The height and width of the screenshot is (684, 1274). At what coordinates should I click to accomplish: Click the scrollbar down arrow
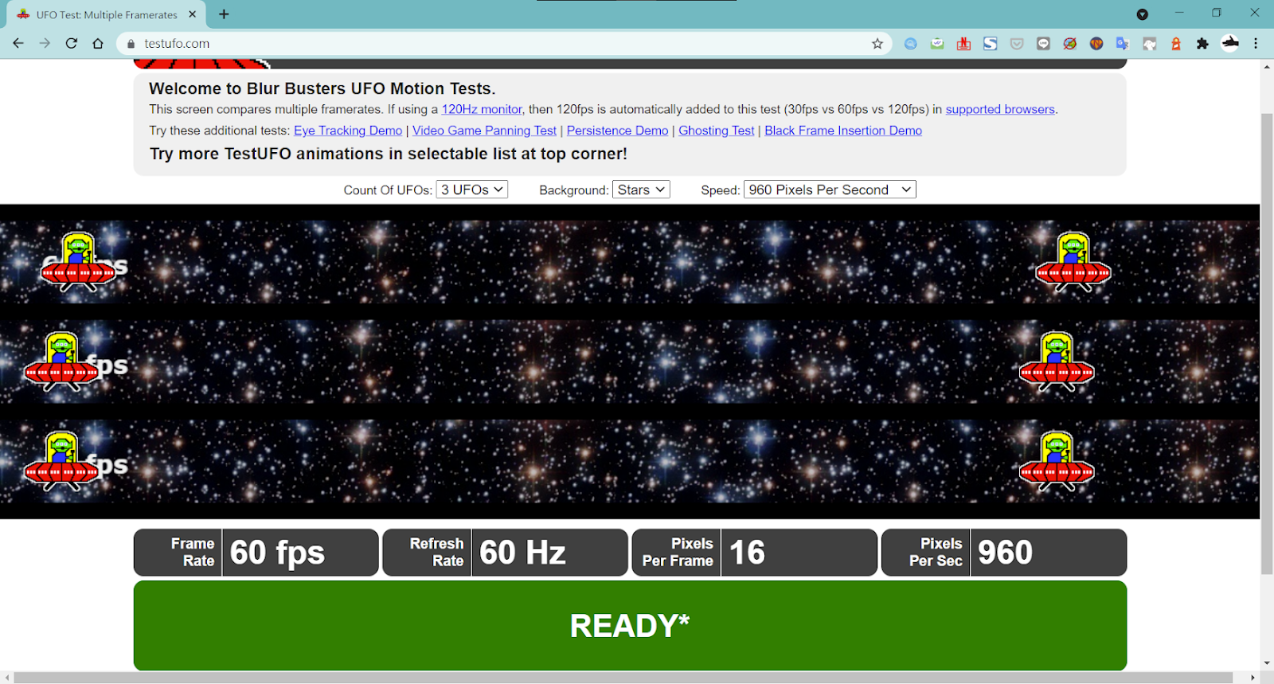coord(1267,663)
